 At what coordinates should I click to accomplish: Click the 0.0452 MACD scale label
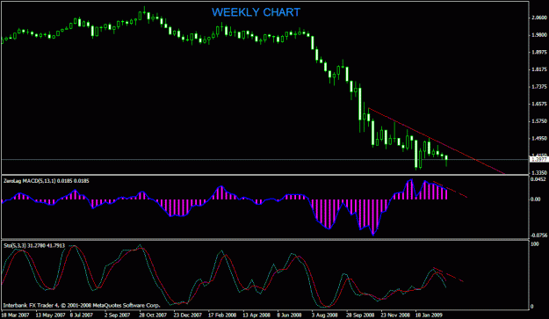point(538,179)
